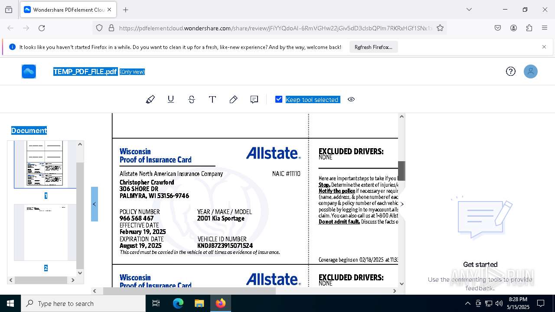Toggle the annotation visibility eye icon
The width and height of the screenshot is (555, 312).
pos(351,100)
